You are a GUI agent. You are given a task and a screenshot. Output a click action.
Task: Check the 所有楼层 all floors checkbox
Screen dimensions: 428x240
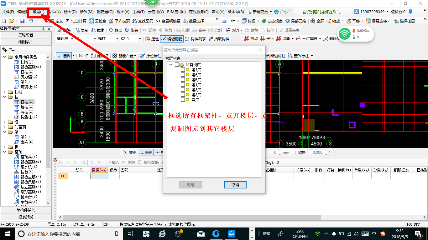177,65
